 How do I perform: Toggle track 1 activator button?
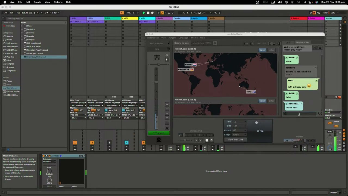point(75,142)
